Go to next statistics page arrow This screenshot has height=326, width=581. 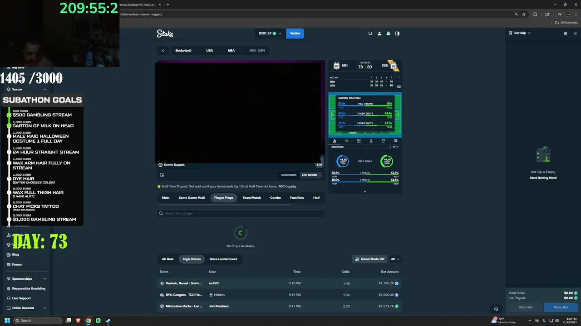[397, 147]
